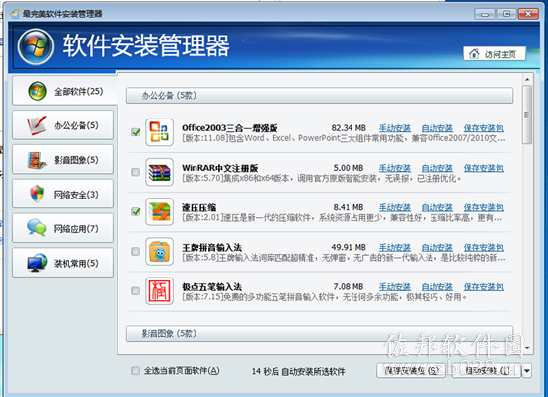Click 保存安装包 link for 王牌拼音输入法
The height and width of the screenshot is (397, 548).
pyautogui.click(x=484, y=248)
